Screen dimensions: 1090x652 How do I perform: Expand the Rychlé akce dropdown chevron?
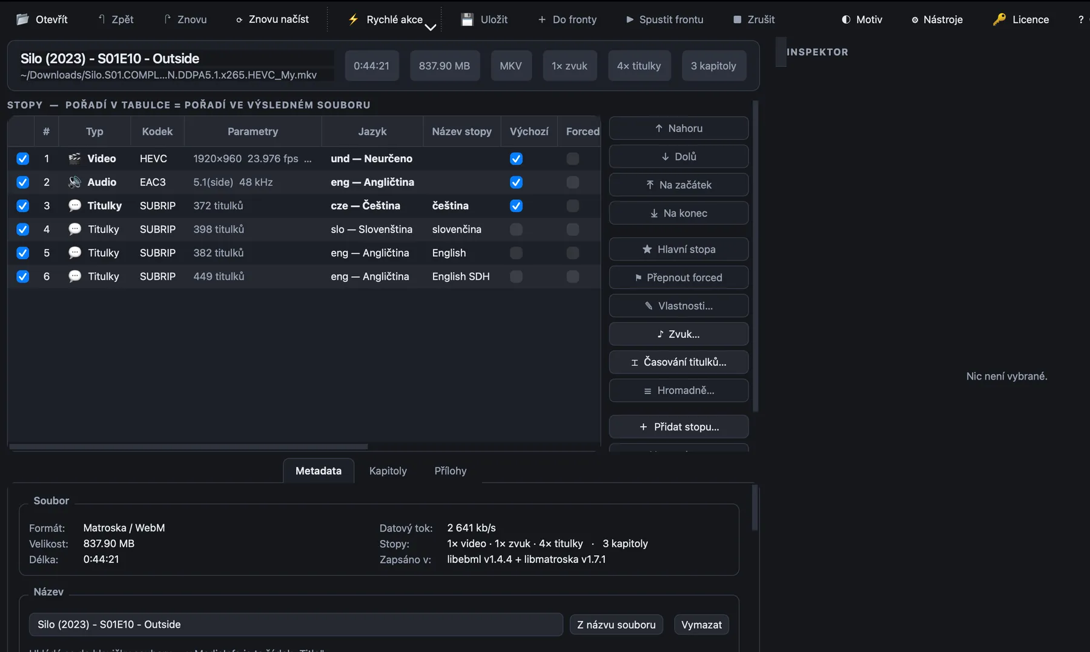point(430,27)
